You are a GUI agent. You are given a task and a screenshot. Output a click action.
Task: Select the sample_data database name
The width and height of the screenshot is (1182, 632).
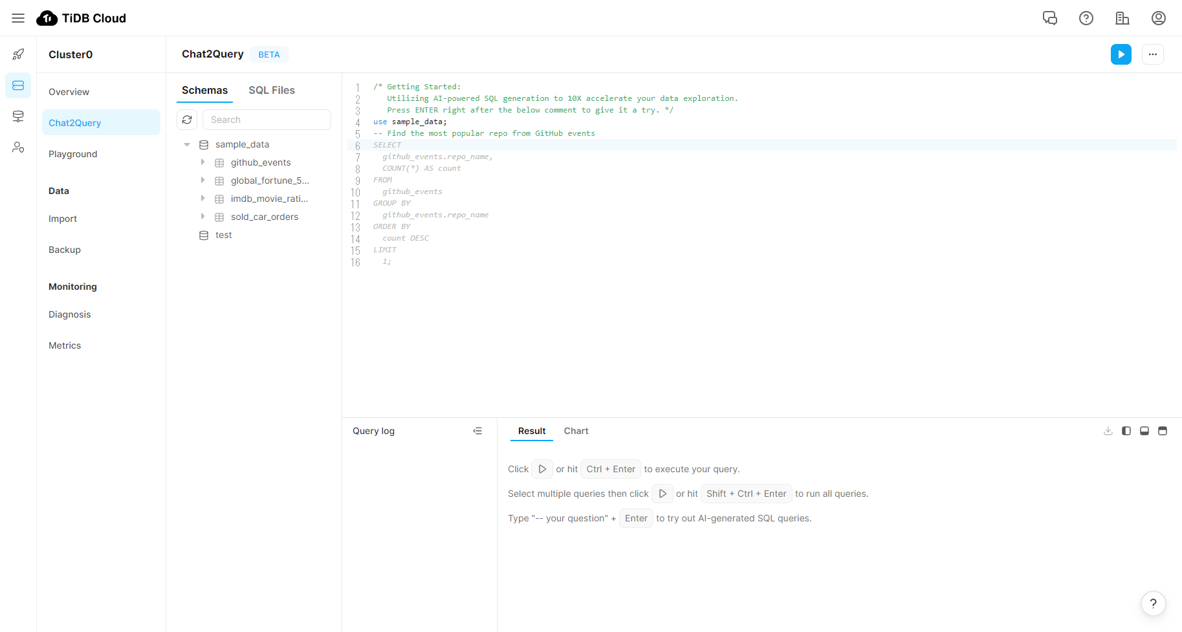(x=242, y=144)
